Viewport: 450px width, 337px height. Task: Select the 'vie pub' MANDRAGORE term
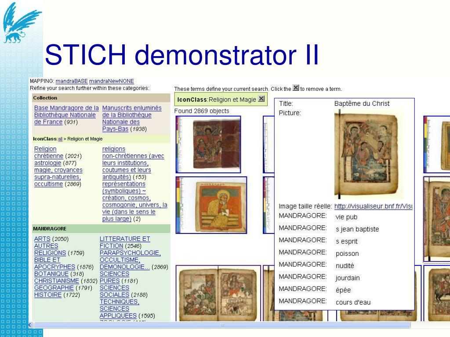(346, 217)
